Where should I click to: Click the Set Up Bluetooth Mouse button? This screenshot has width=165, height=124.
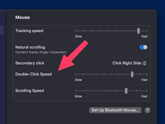(x=115, y=110)
